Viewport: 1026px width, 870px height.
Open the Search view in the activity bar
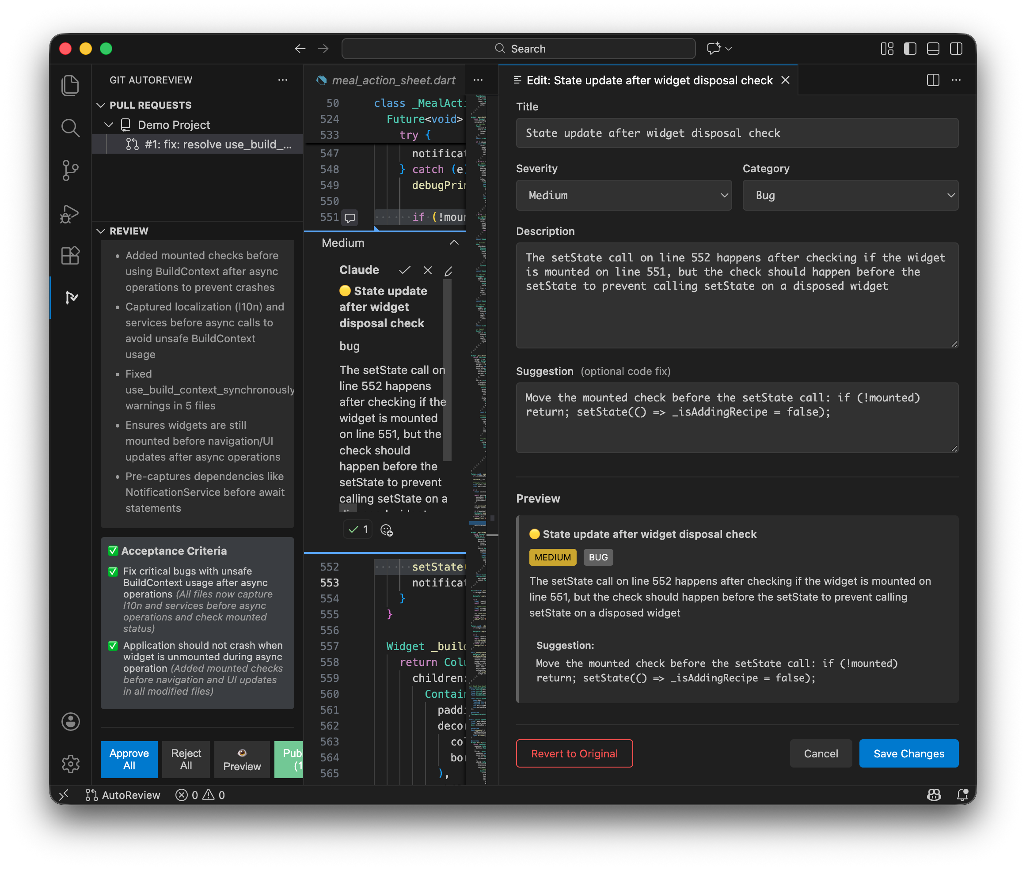click(x=71, y=128)
